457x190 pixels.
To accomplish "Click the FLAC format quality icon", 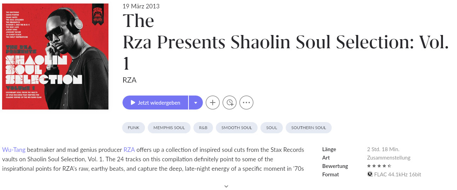I will click(x=370, y=174).
